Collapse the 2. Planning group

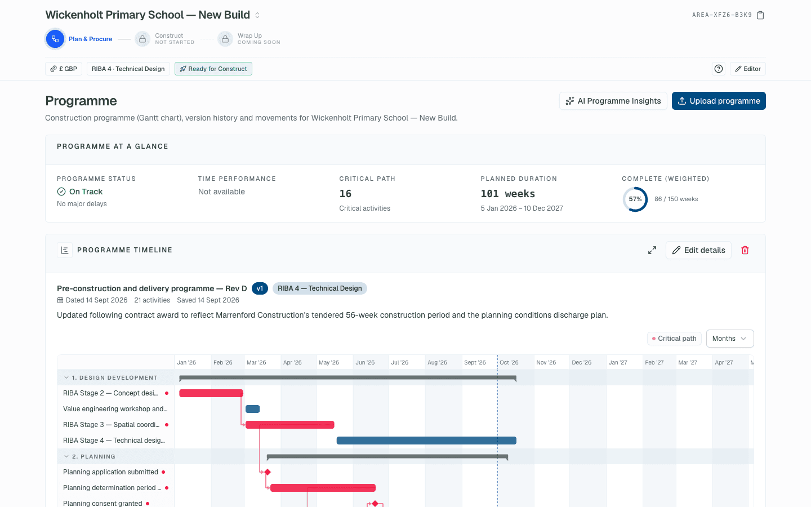(66, 456)
